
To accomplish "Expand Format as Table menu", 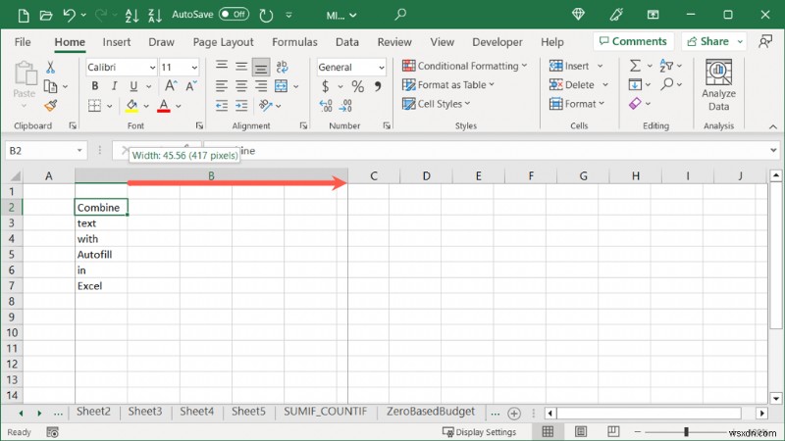I will 448,85.
